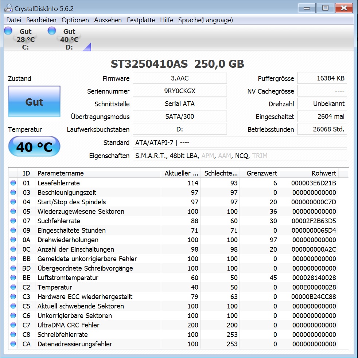Click the status orb of Lesefehlerrate row

click(x=13, y=183)
